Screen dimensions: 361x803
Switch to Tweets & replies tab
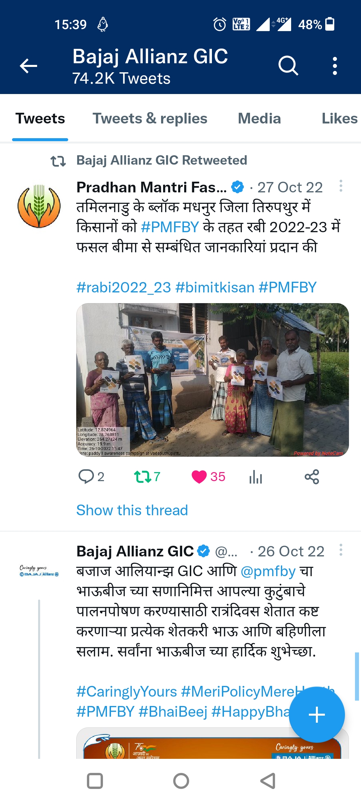pyautogui.click(x=150, y=118)
